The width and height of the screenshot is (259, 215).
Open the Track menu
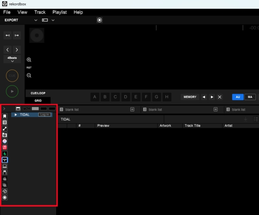(x=40, y=12)
